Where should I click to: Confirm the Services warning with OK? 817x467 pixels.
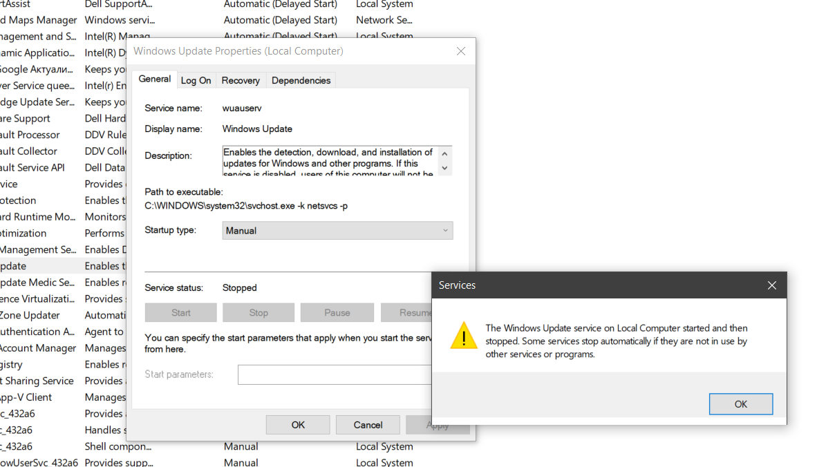pyautogui.click(x=740, y=404)
